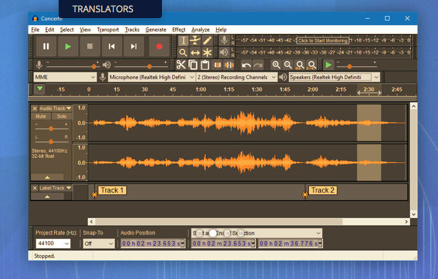The height and width of the screenshot is (279, 438).
Task: Mute the Audio Track
Action: [41, 117]
